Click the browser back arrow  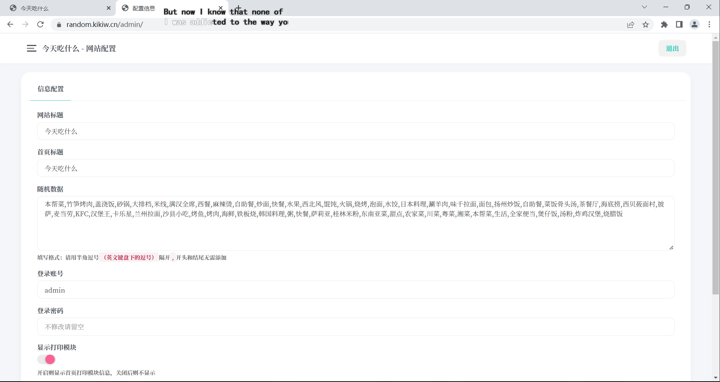(x=10, y=24)
